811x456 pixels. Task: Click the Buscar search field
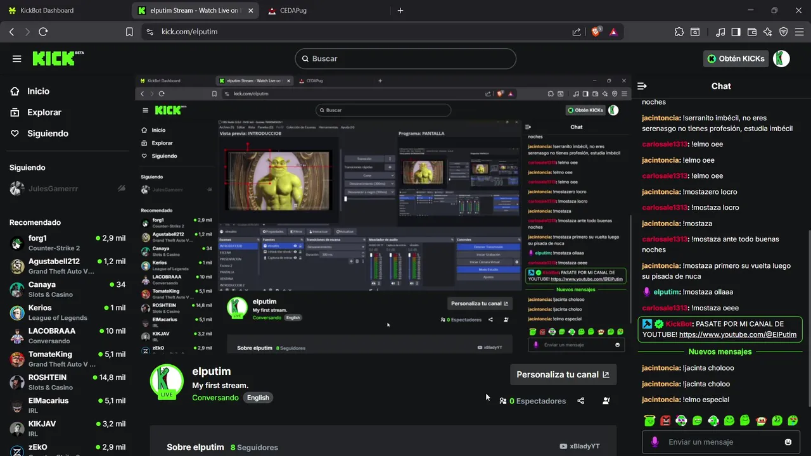(405, 58)
